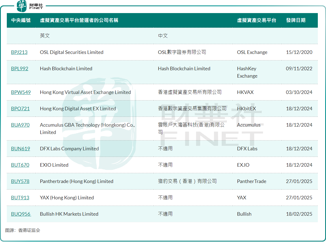Screen dimensions: 326x247
Task: Click platform name OSL Exchange
Action: point(252,52)
